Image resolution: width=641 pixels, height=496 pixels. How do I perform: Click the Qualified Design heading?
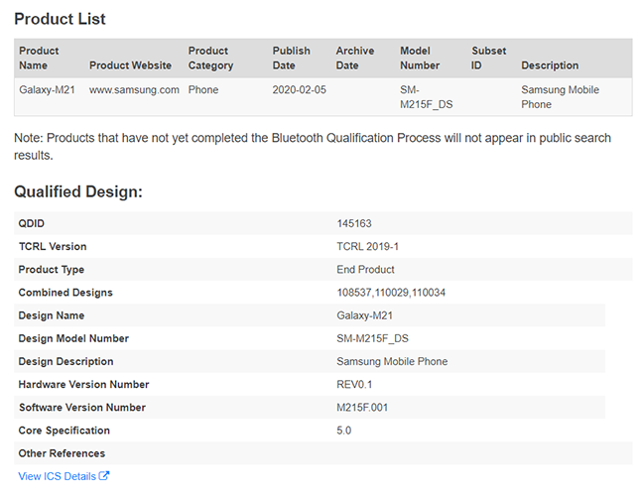[78, 191]
